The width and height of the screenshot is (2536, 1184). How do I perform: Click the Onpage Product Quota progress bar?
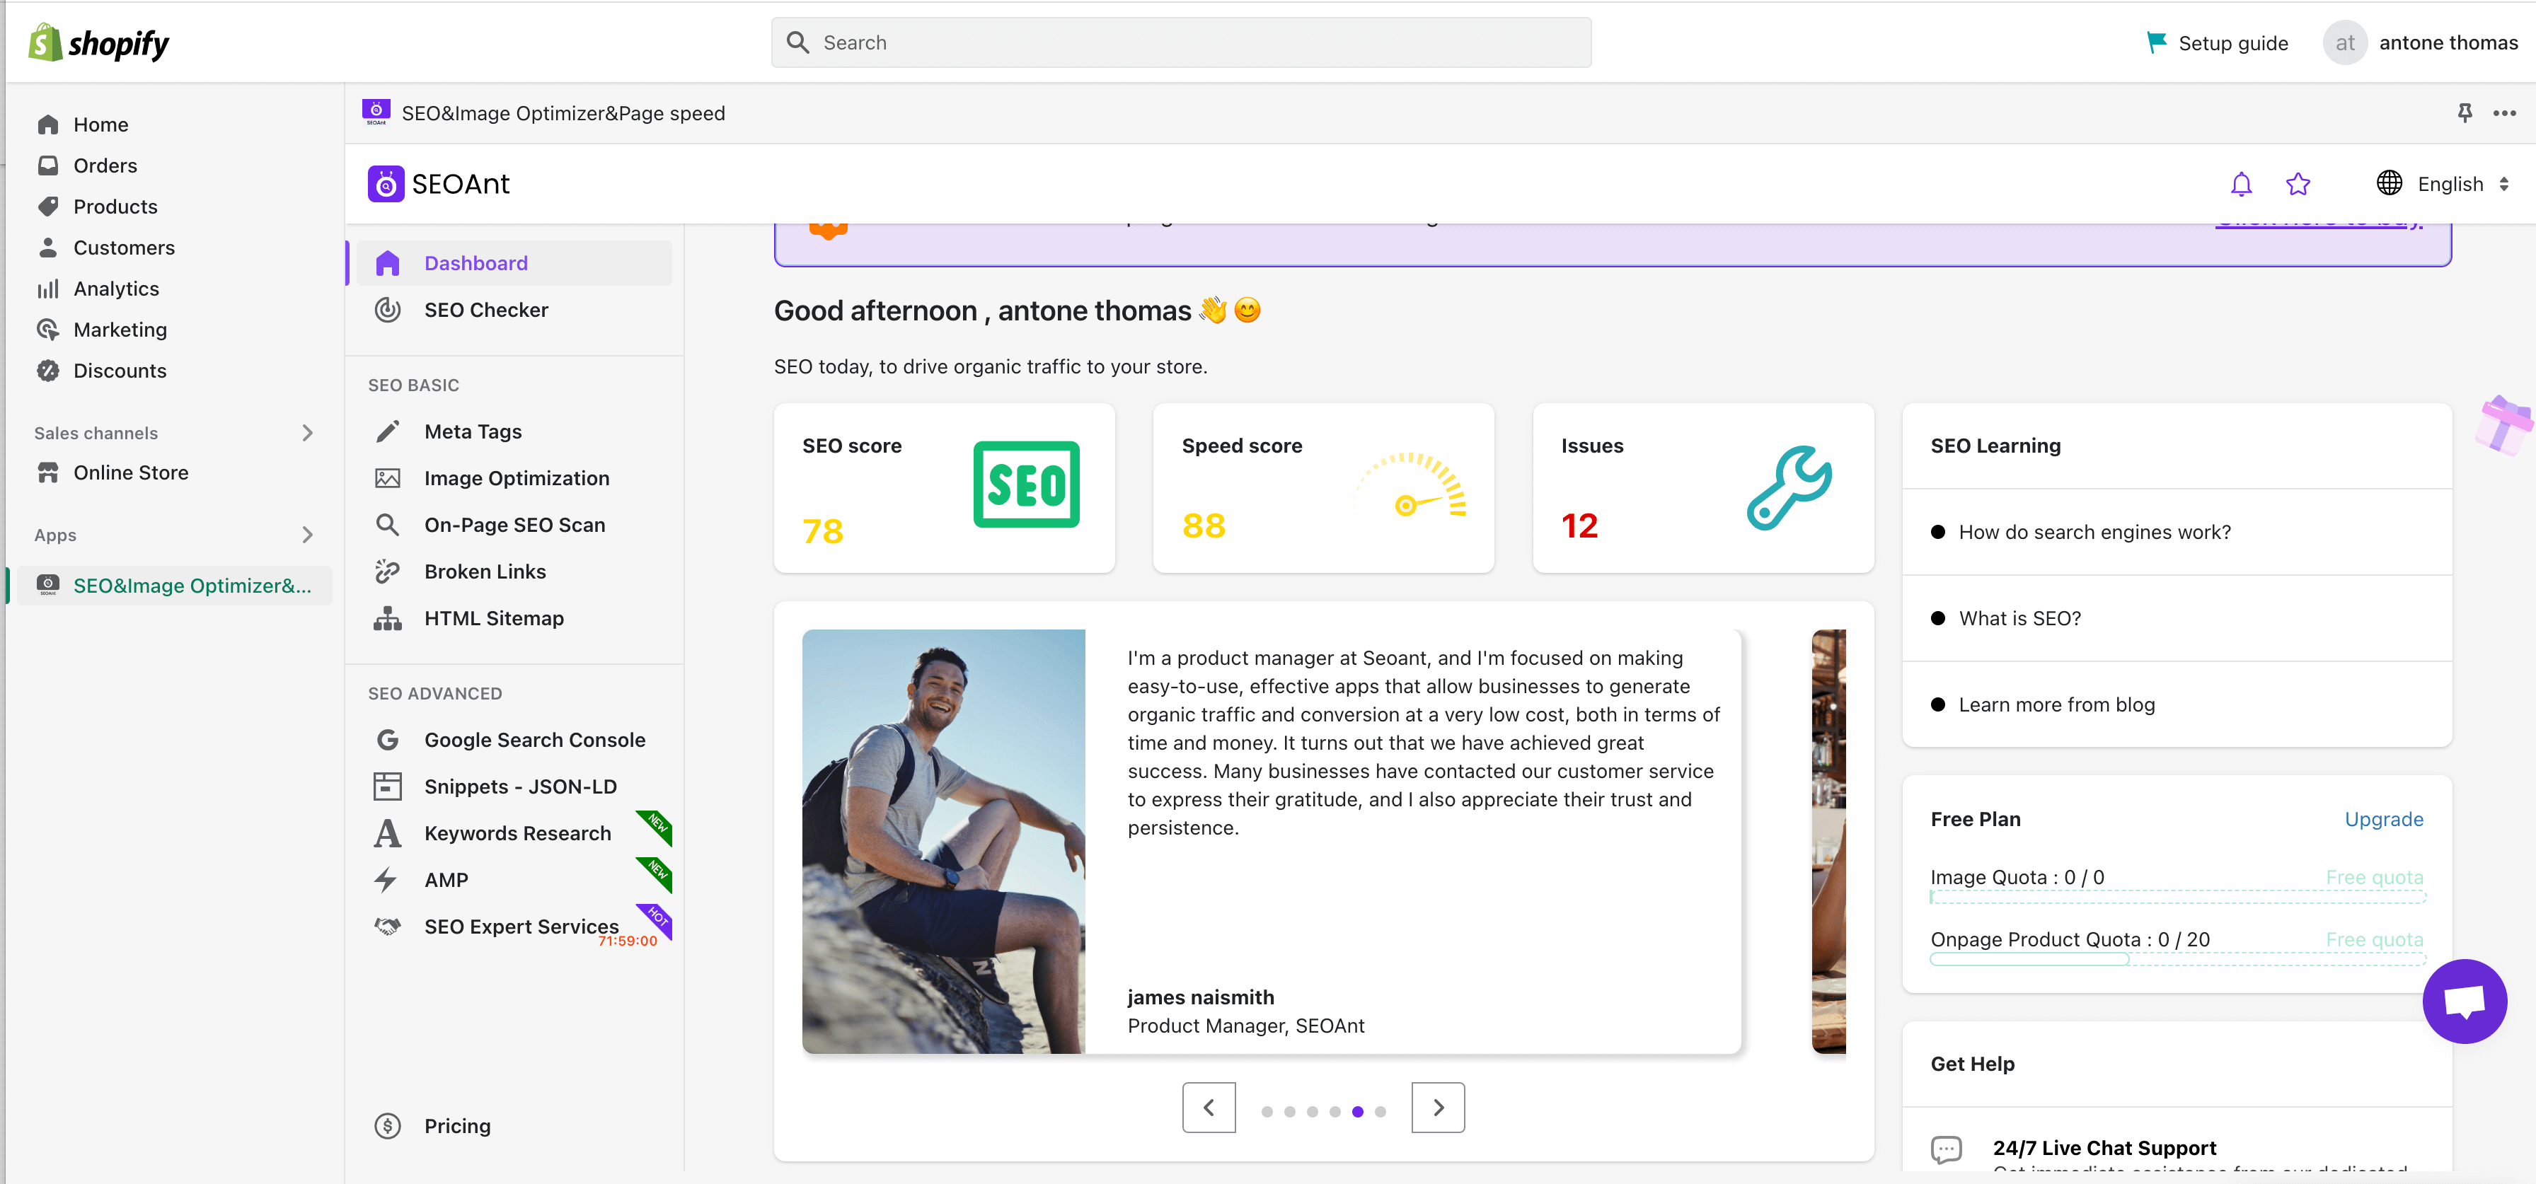pos(2177,958)
